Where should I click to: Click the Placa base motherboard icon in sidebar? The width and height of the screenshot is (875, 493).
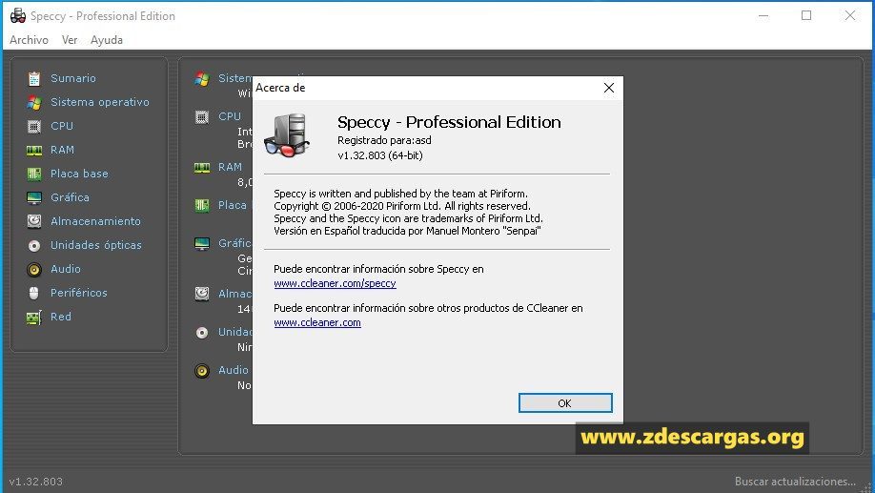(x=34, y=175)
